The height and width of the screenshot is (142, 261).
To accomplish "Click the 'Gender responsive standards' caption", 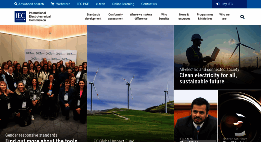I will coord(31,135).
